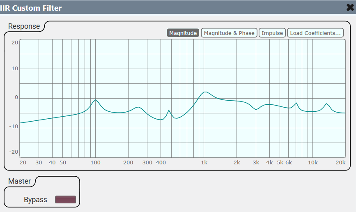Click the '1k' frequency axis label
356x212 pixels.
coord(204,162)
